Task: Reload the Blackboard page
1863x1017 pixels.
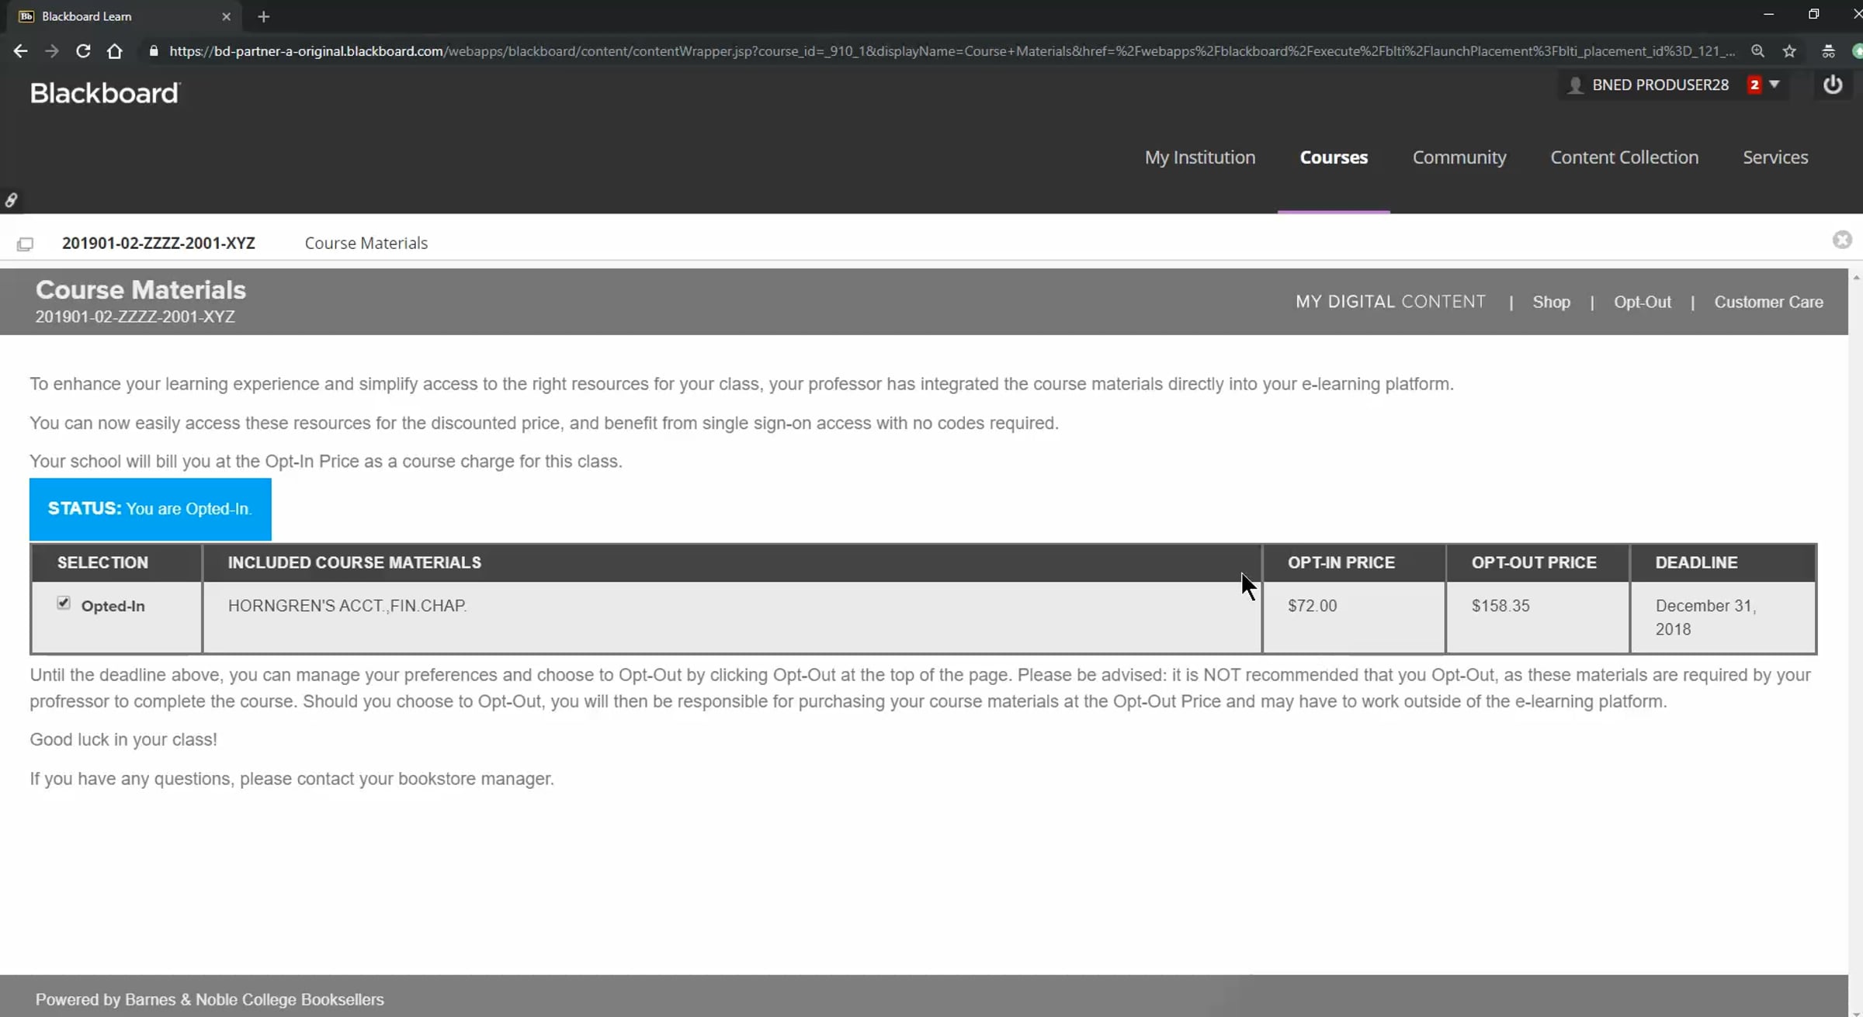Action: (83, 51)
